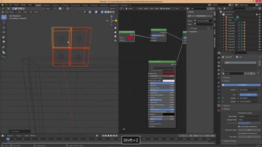
Task: Open the Shadow Mode dropdown
Action: pyautogui.click(x=249, y=120)
